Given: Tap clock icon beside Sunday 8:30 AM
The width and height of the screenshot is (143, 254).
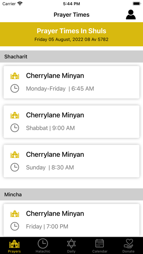Looking at the screenshot, I should click(15, 168).
